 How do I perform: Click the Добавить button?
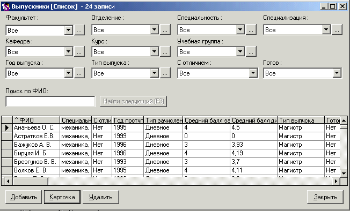click(x=24, y=197)
